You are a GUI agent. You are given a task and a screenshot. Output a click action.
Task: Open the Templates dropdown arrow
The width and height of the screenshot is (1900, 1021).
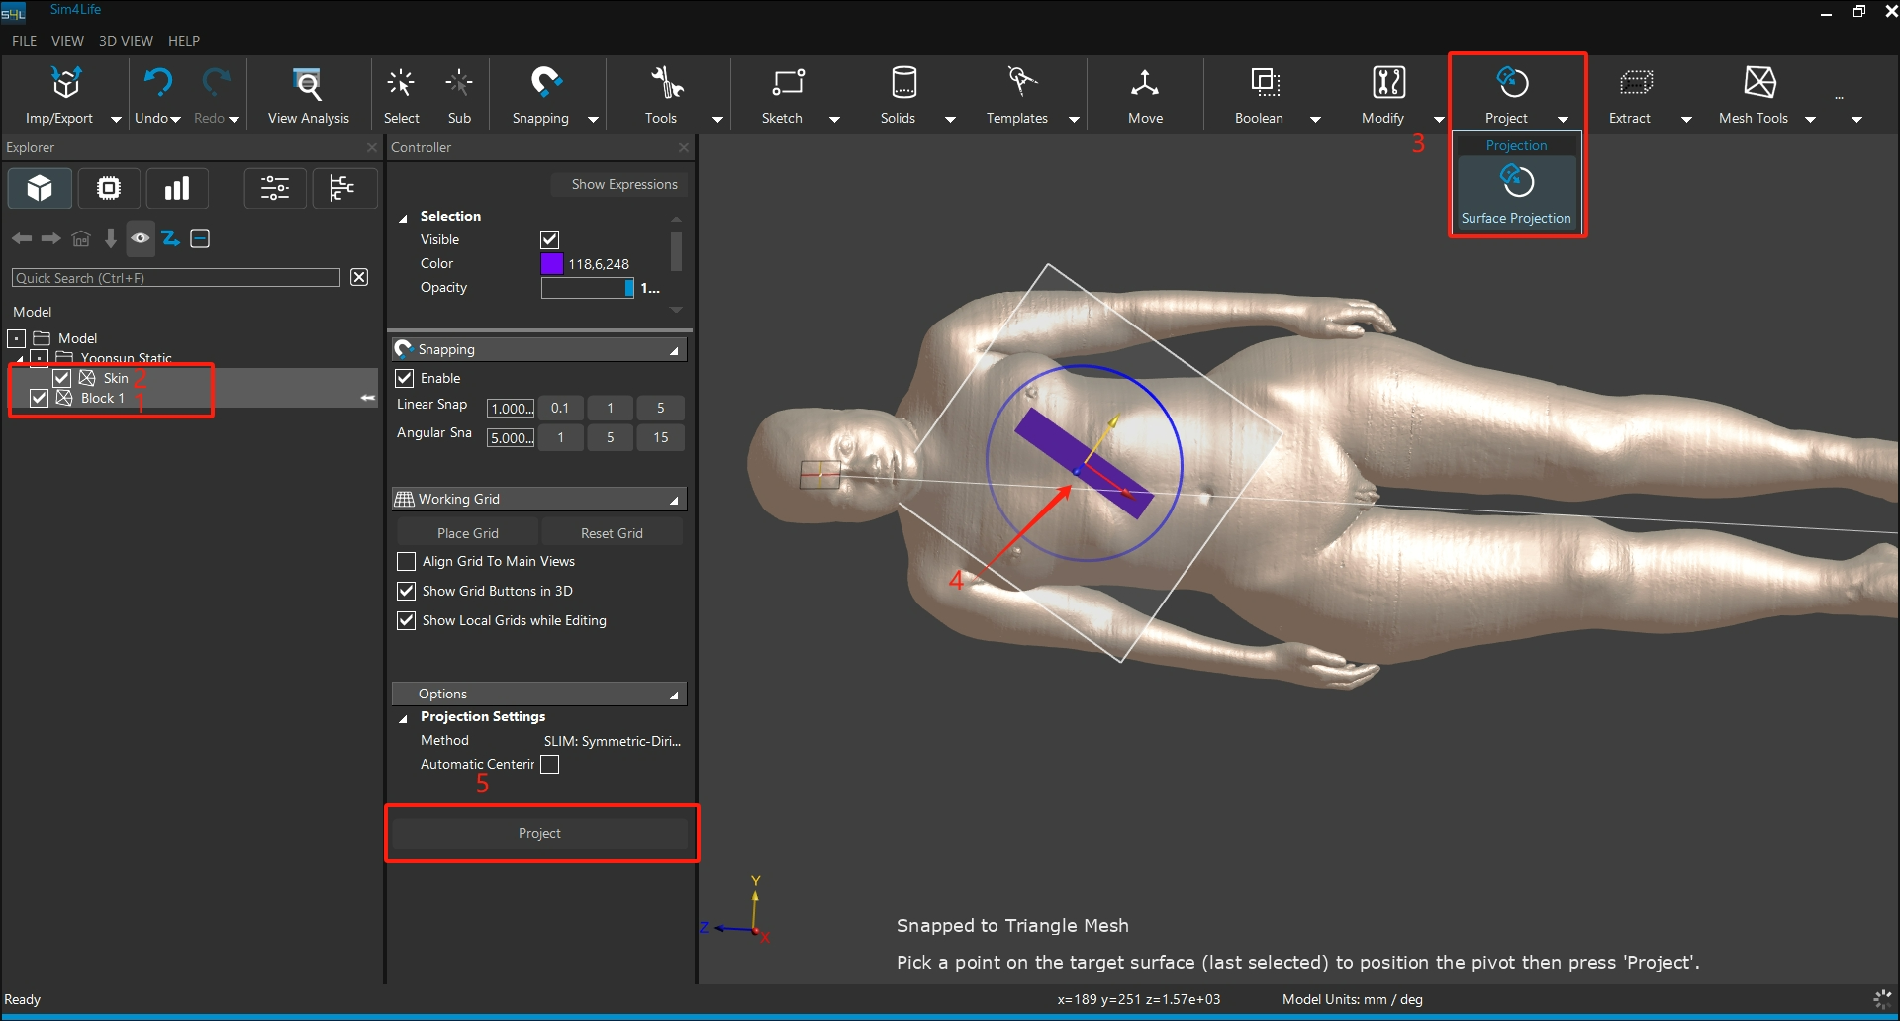[x=1074, y=119]
